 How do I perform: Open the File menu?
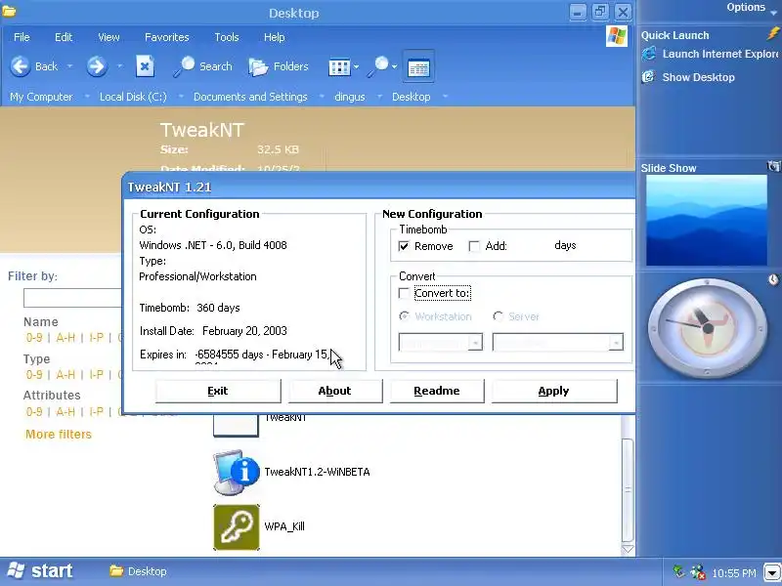tap(22, 37)
